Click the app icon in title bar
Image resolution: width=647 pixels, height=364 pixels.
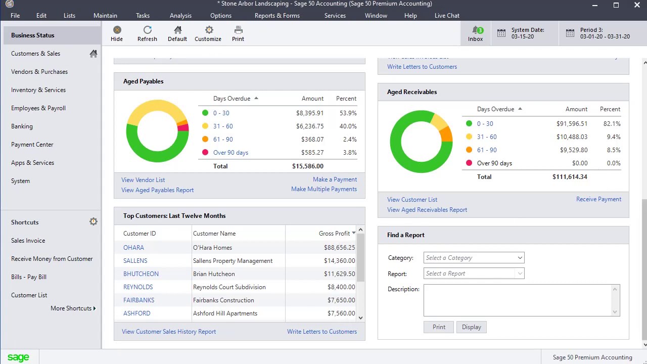pos(10,4)
